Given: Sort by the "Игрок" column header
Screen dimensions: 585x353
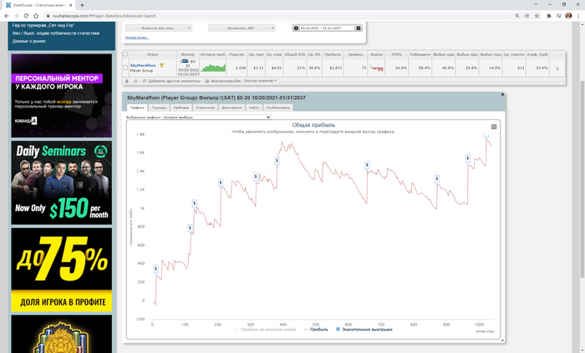Looking at the screenshot, I should click(152, 54).
